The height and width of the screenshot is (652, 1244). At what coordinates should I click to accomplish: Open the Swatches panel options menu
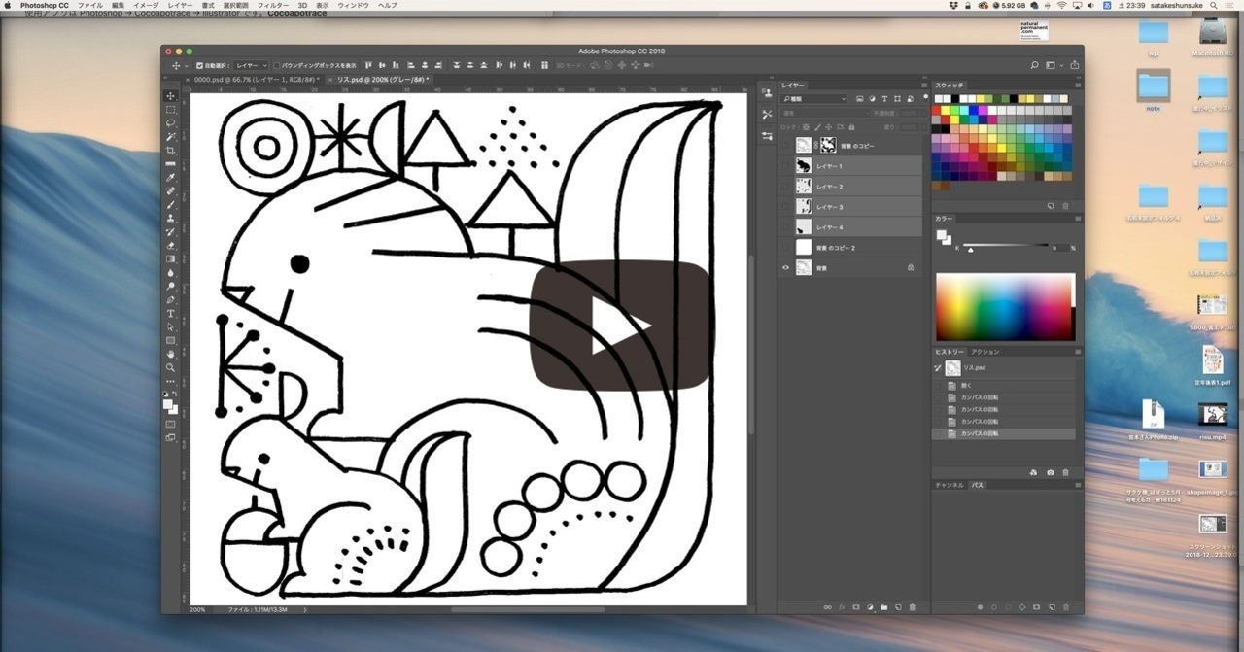[x=1077, y=86]
